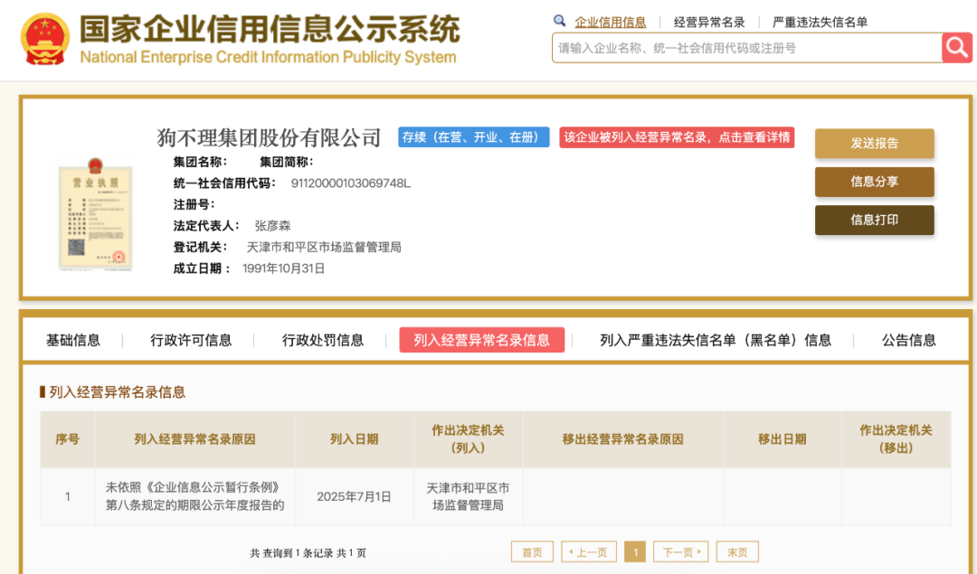The height and width of the screenshot is (574, 977).
Task: Jump to last page with 末页
Action: tap(737, 552)
